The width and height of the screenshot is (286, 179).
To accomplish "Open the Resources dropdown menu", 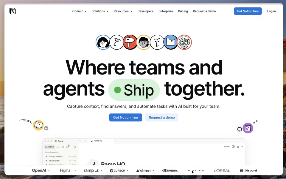I will pos(123,11).
